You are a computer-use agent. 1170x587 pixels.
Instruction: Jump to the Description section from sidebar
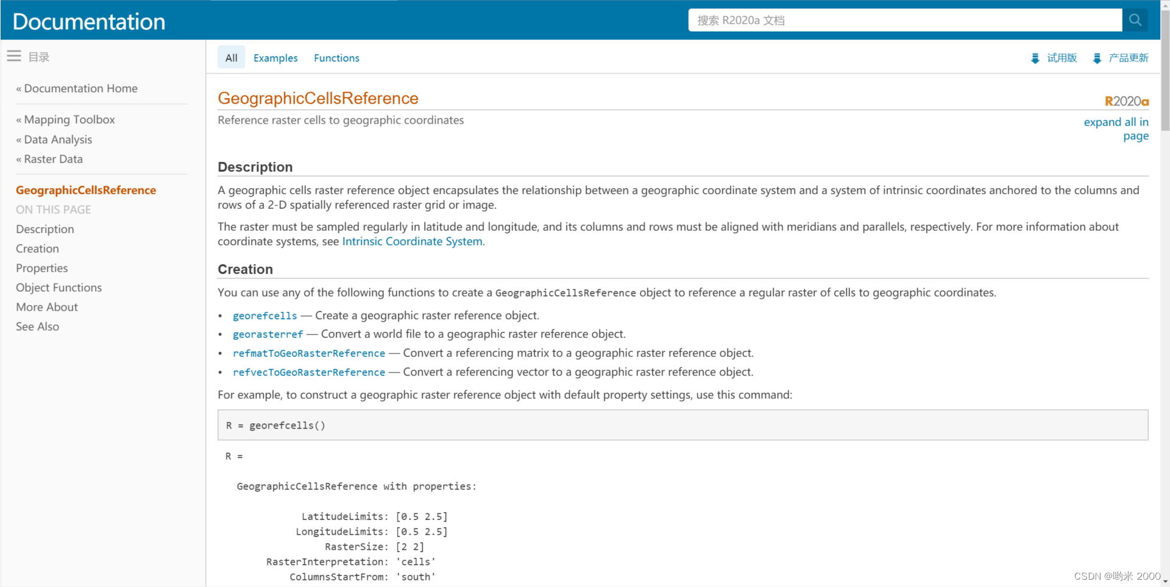(x=44, y=229)
